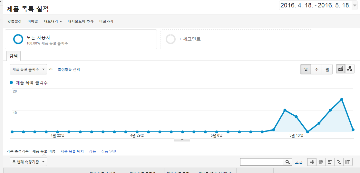Collapse sidebar arrow at top-left corner
The height and width of the screenshot is (173, 360).
coord(1,1)
